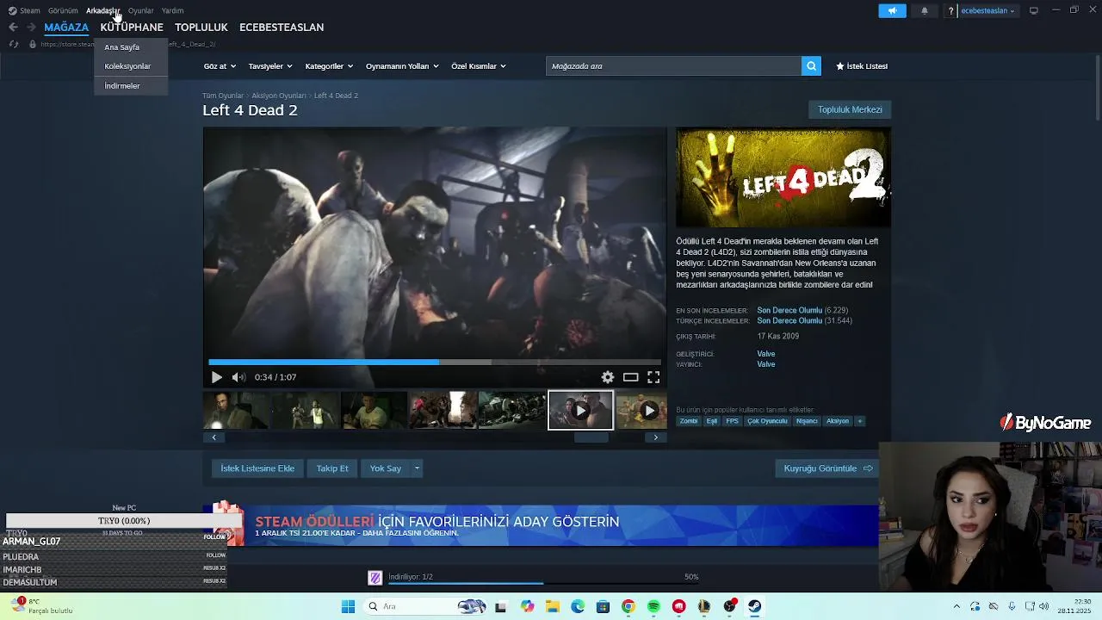The image size is (1102, 620).
Task: Go back with the back arrow
Action: (x=13, y=28)
